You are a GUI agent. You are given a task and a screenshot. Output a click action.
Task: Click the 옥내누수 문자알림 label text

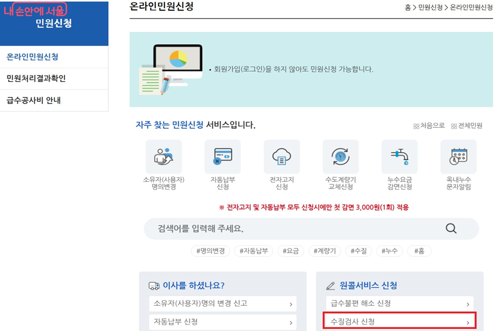tap(458, 183)
